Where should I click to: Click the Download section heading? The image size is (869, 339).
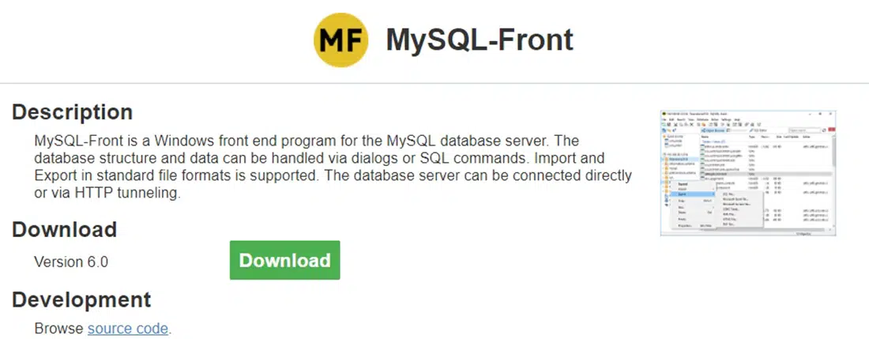pyautogui.click(x=64, y=230)
